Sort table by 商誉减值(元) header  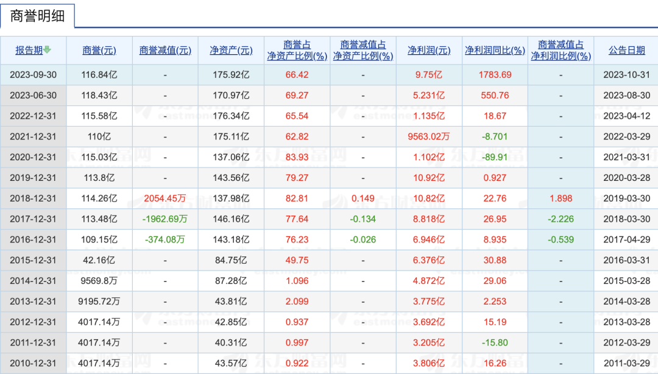point(164,51)
